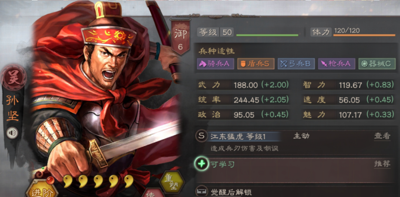Click 查看 to view skill details
The height and width of the screenshot is (197, 400).
tap(382, 137)
